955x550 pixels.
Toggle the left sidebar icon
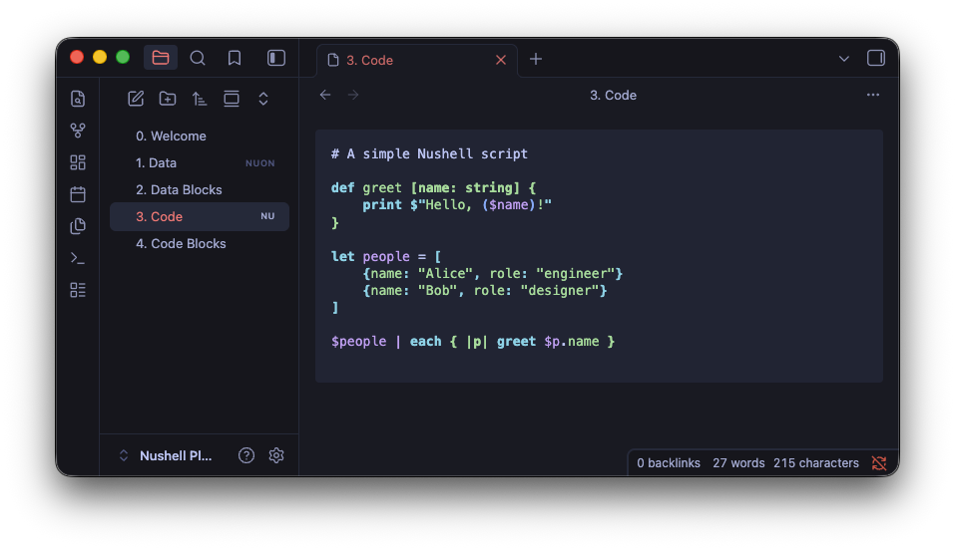[x=275, y=58]
